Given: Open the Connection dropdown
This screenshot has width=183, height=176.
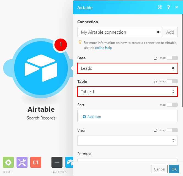Looking at the screenshot, I should click(x=120, y=32).
